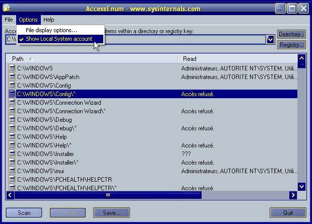The image size is (312, 224).
Task: Click the vertical scrollbar thumb
Action: click(x=301, y=65)
